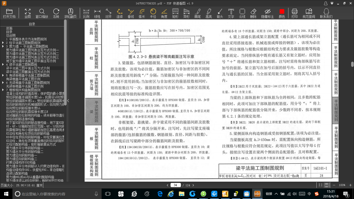
Task: Expand the 6 无梁楼盖 bookmark node
Action: (x=3, y=83)
